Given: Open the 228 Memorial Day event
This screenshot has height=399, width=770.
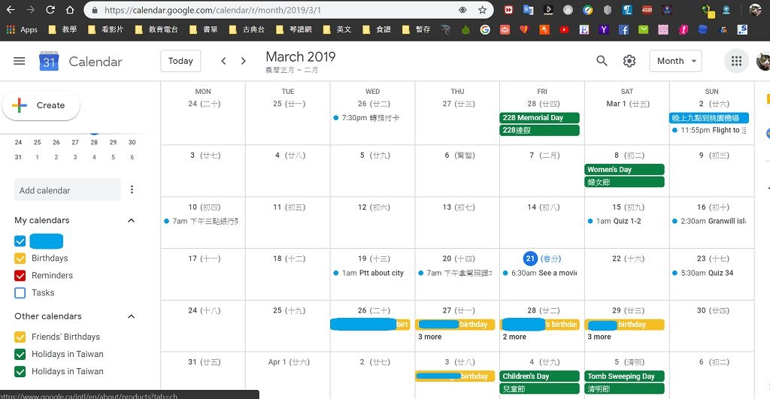Looking at the screenshot, I should pyautogui.click(x=540, y=118).
